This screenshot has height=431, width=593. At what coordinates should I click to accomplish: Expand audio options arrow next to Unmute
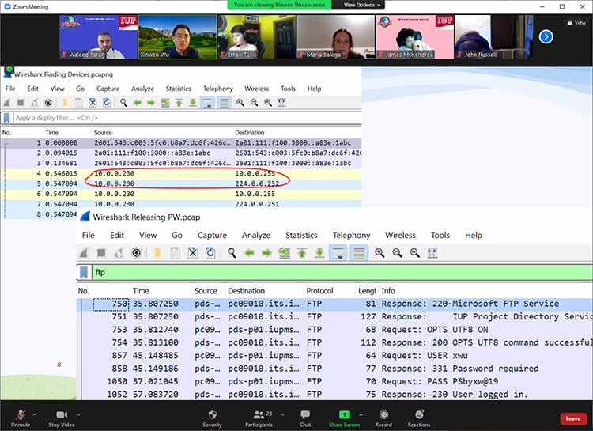click(x=35, y=414)
